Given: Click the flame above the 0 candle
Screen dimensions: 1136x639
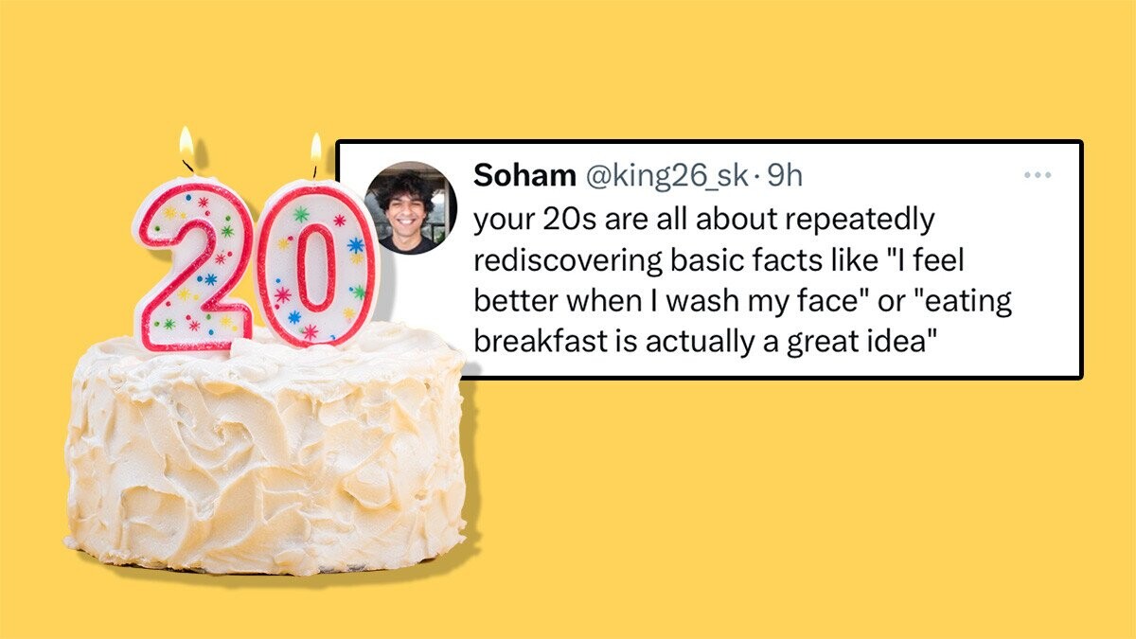Looking at the screenshot, I should (315, 153).
